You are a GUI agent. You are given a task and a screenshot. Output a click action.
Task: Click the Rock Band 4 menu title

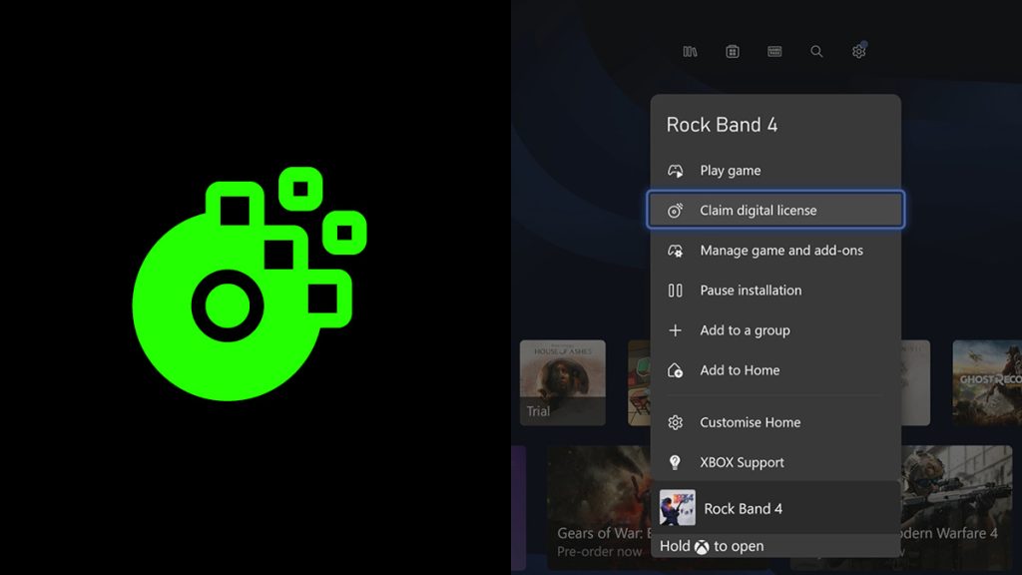pyautogui.click(x=722, y=125)
